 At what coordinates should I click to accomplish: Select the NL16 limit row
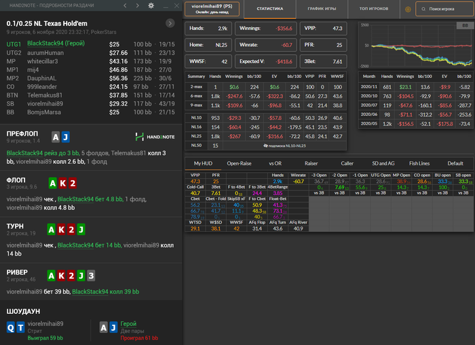point(266,127)
